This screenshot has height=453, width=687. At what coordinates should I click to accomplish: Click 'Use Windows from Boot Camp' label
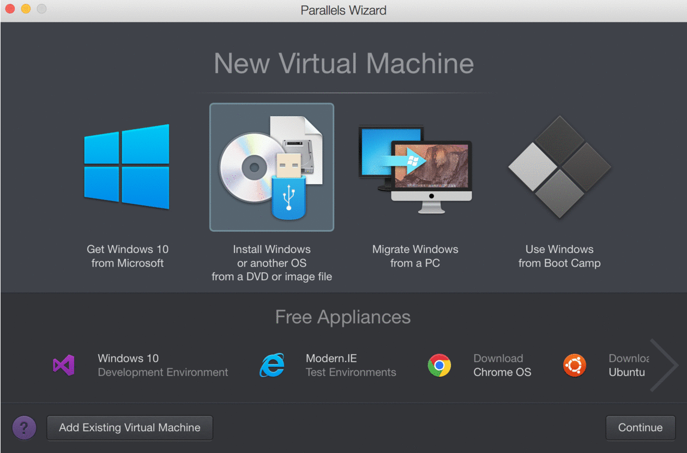(x=559, y=256)
